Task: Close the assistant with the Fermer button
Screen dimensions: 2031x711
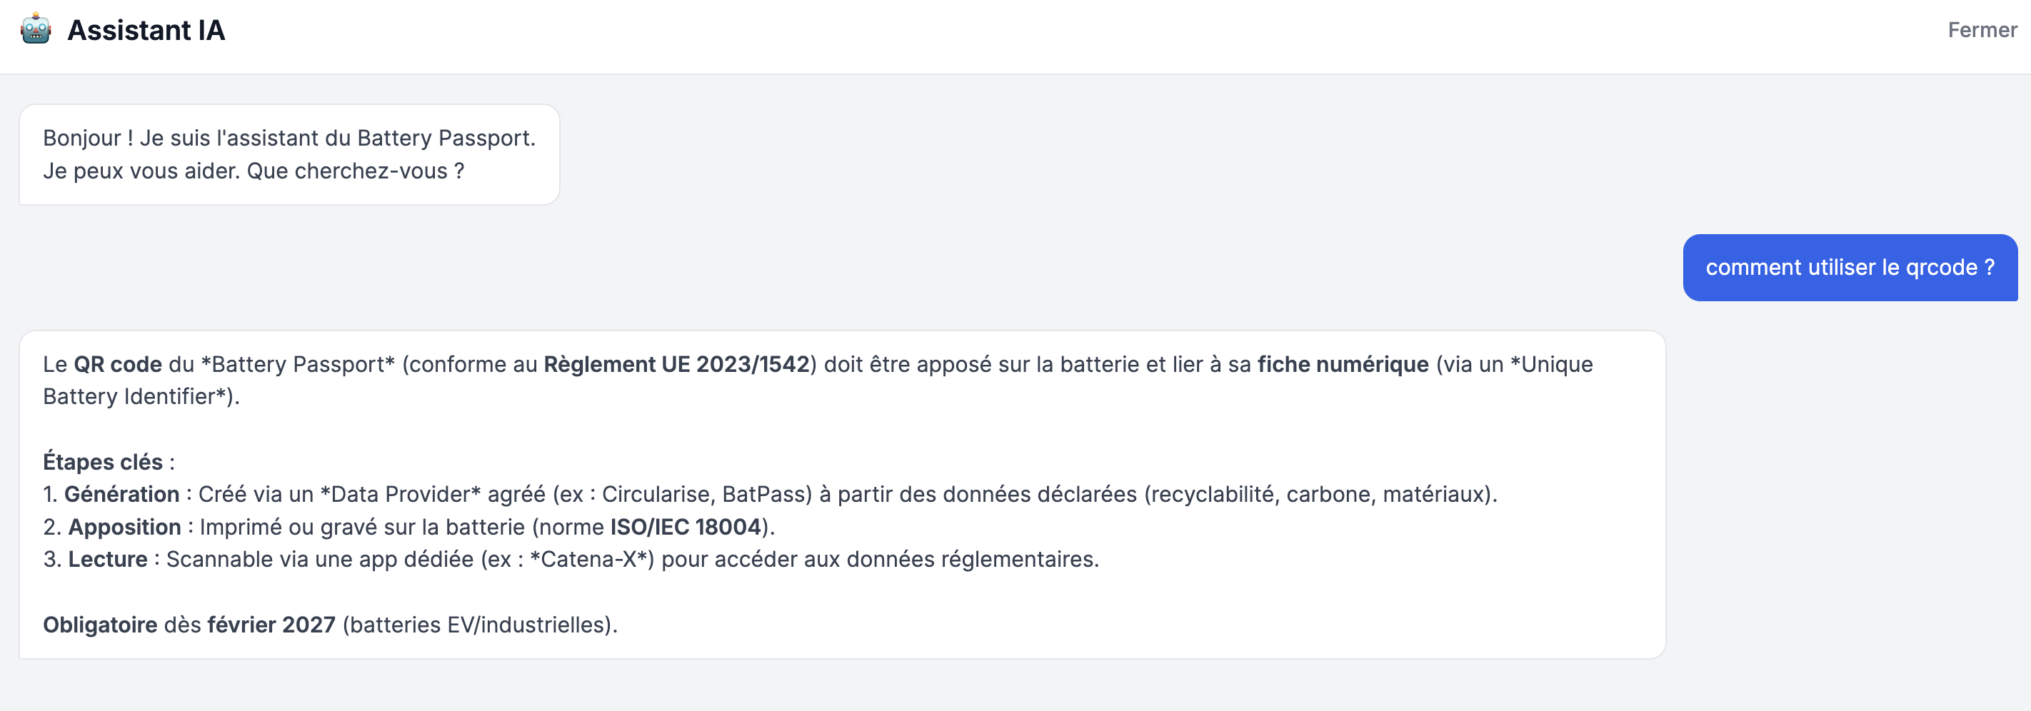Action: click(1981, 30)
